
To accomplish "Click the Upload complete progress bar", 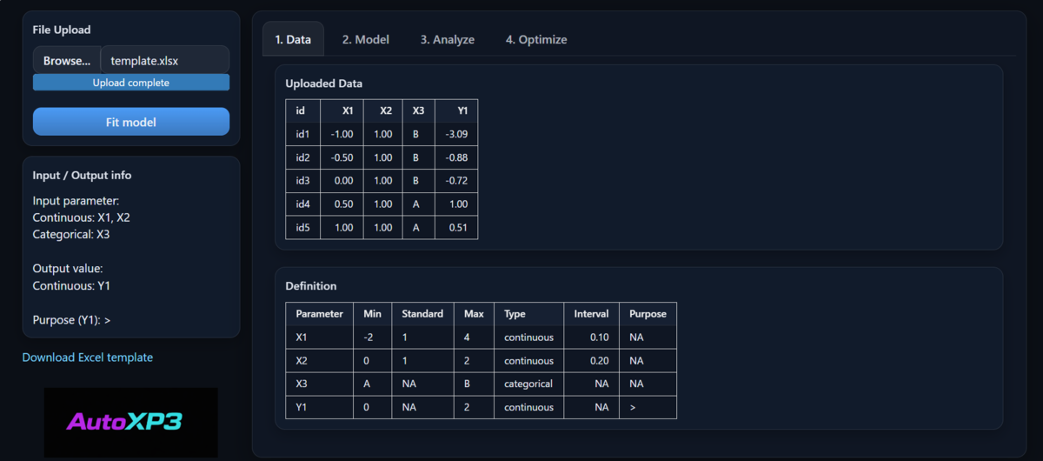I will coord(131,83).
